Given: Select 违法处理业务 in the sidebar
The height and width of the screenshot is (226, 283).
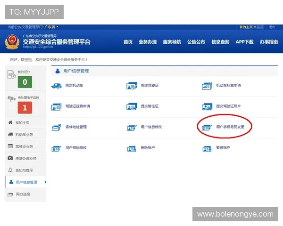Looking at the screenshot, I should point(25,158).
